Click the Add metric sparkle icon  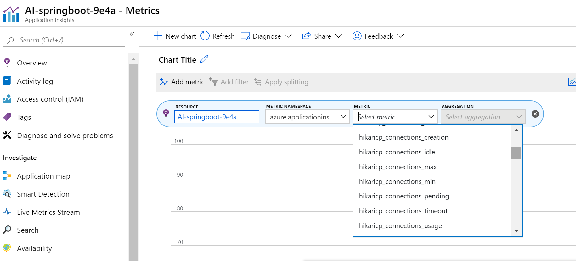click(164, 82)
